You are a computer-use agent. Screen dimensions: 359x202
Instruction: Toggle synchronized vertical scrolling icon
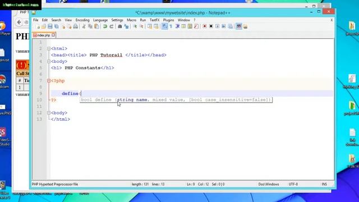pos(150,26)
